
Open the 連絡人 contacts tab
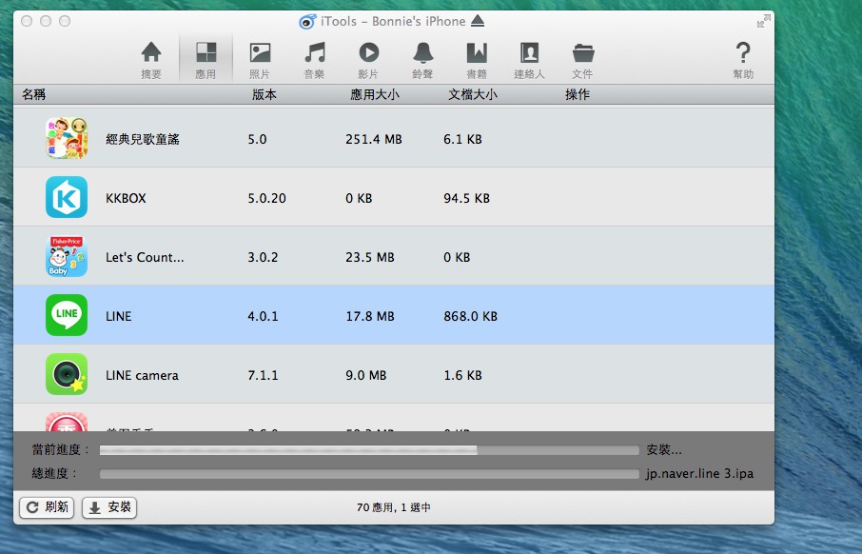[529, 61]
